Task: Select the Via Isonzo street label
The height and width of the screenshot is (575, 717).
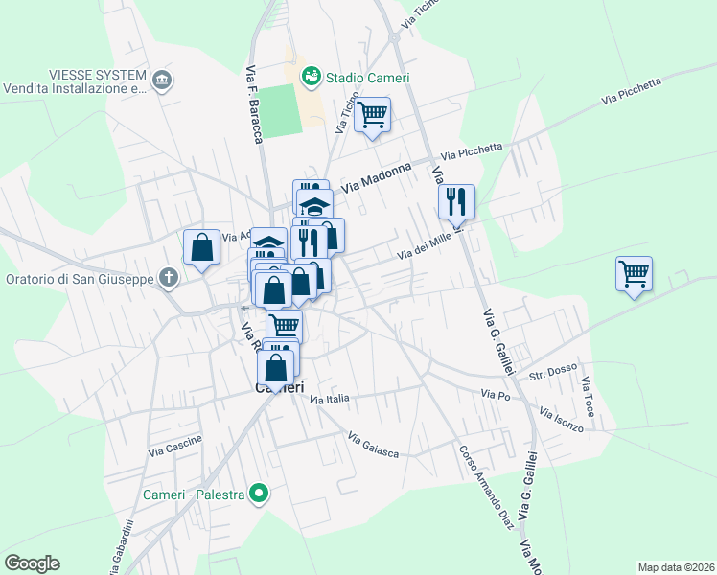Action: click(562, 419)
